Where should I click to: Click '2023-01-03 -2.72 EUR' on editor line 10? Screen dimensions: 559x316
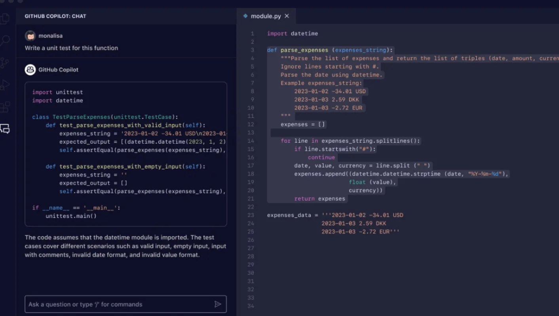pos(328,108)
